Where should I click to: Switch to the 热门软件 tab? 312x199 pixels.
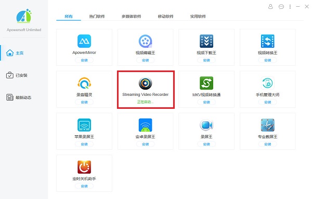97,16
